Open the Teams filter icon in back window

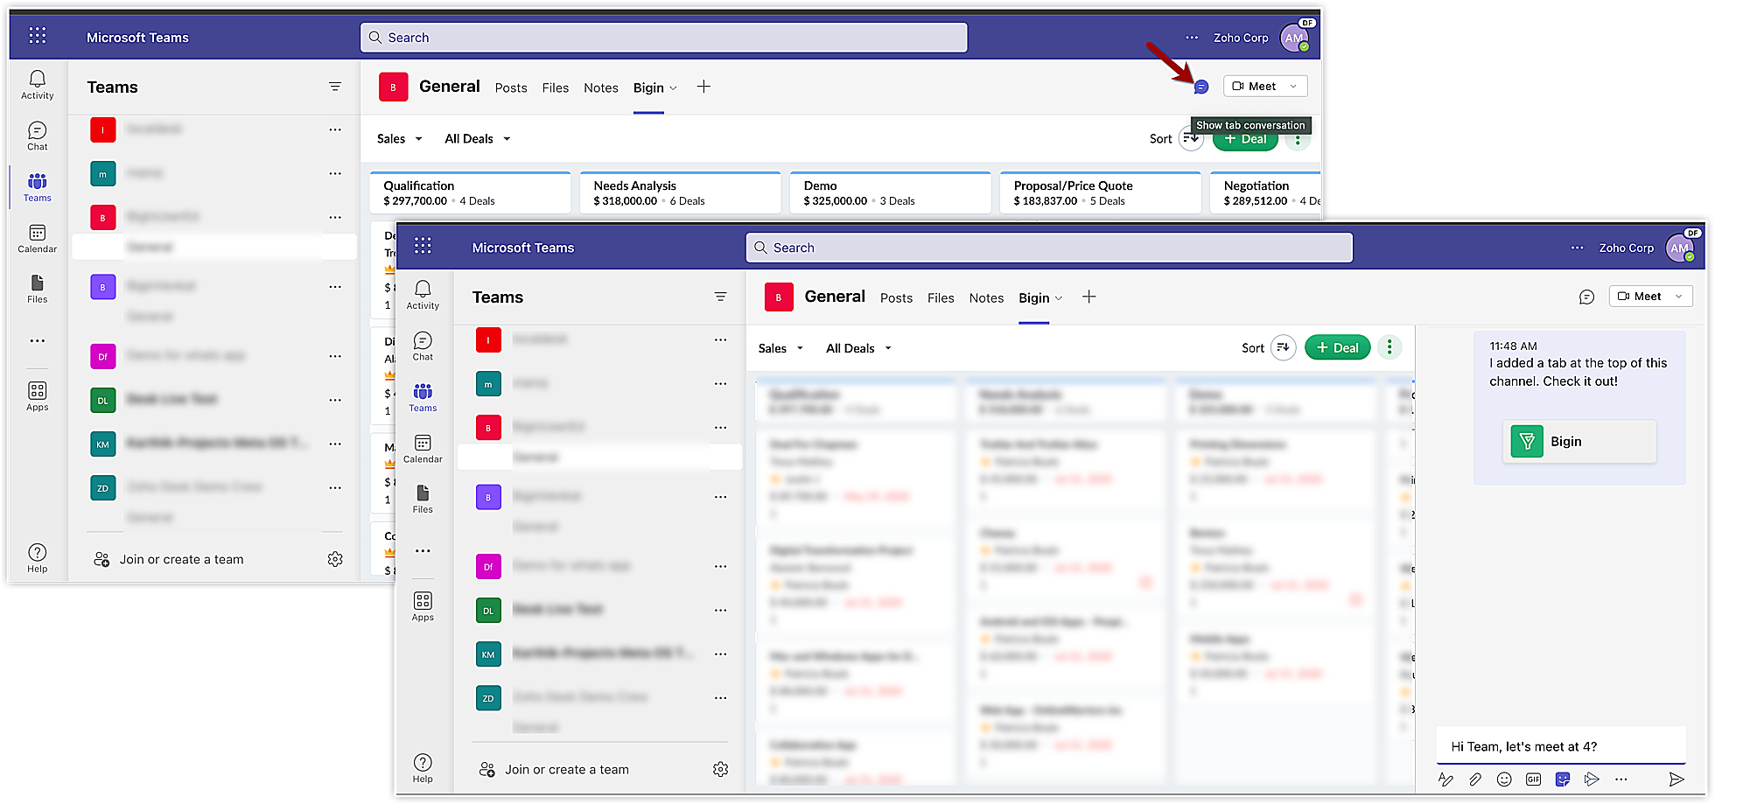tap(334, 87)
